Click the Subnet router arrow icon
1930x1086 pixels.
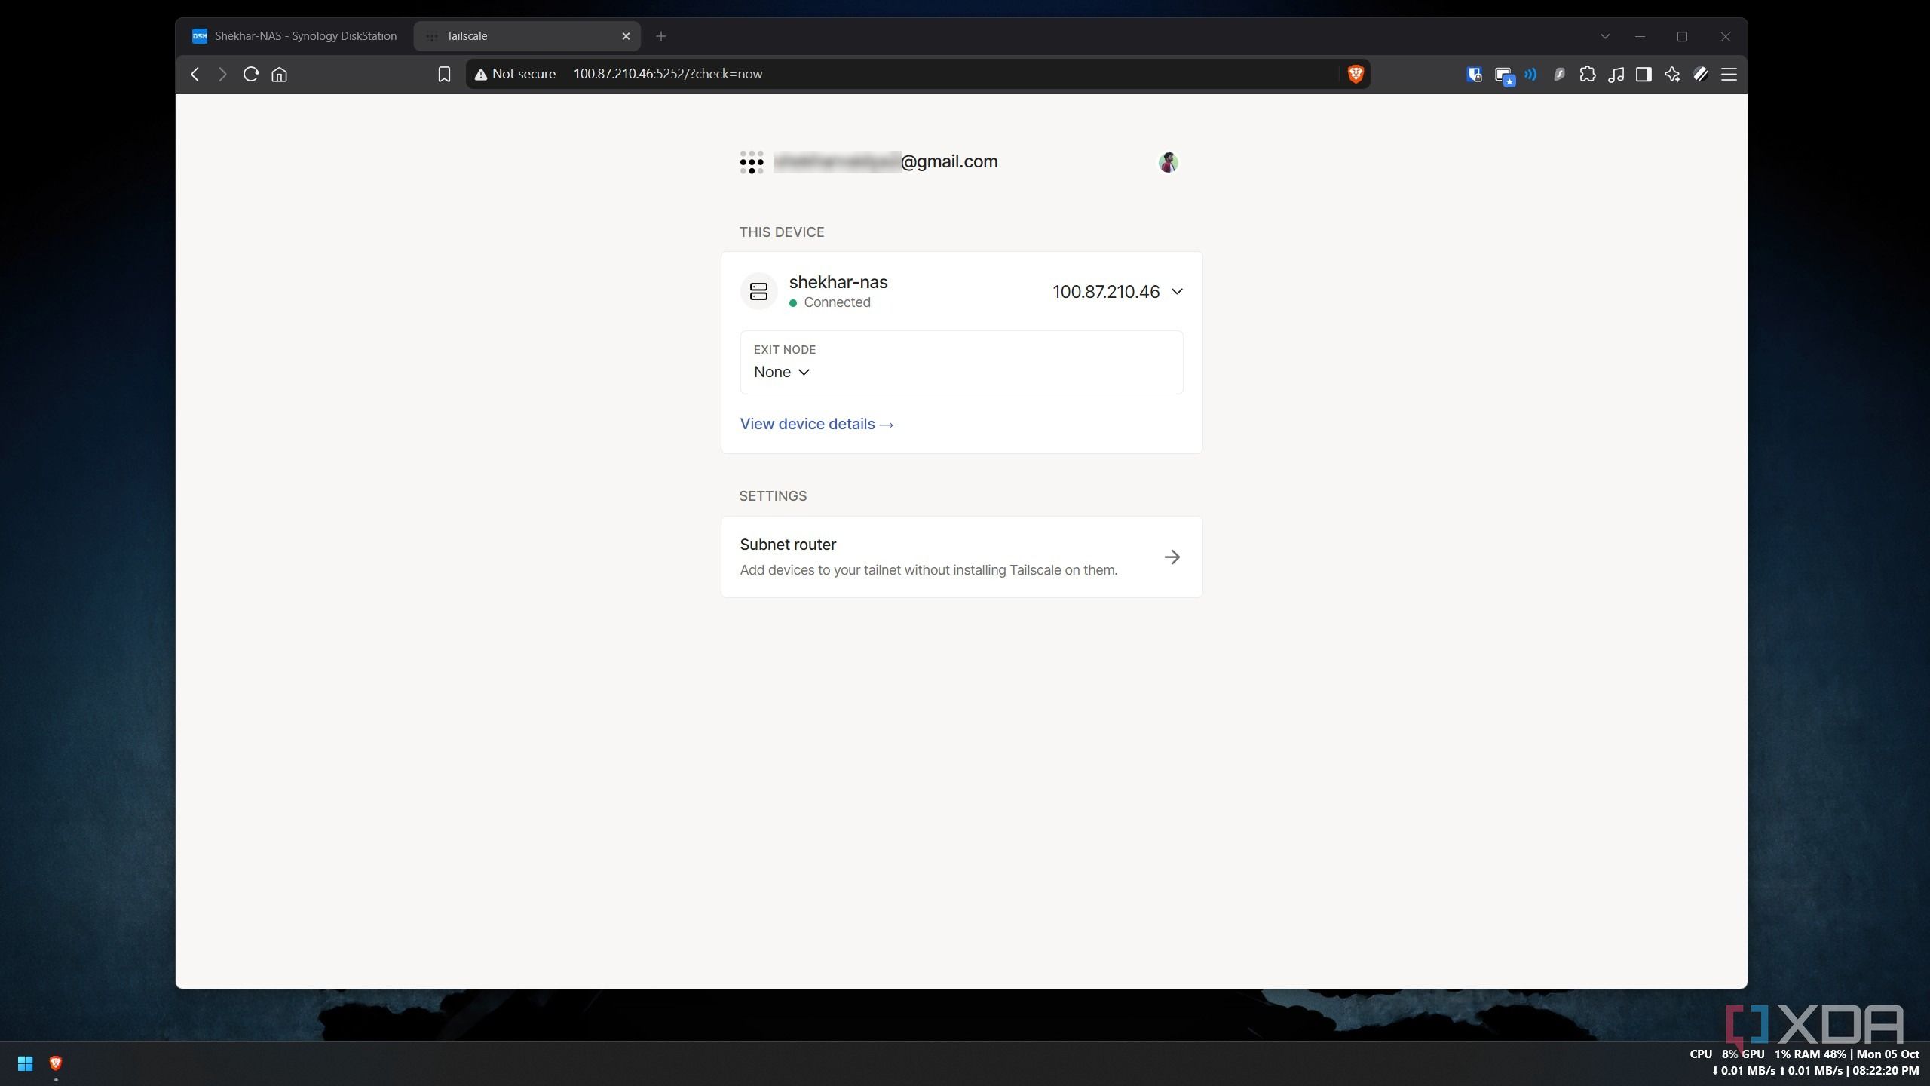pyautogui.click(x=1172, y=557)
